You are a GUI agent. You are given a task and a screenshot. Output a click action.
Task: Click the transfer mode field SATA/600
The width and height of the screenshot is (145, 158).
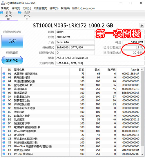75,47
